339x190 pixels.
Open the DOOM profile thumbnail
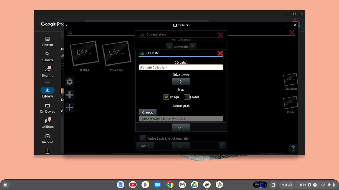(84, 54)
